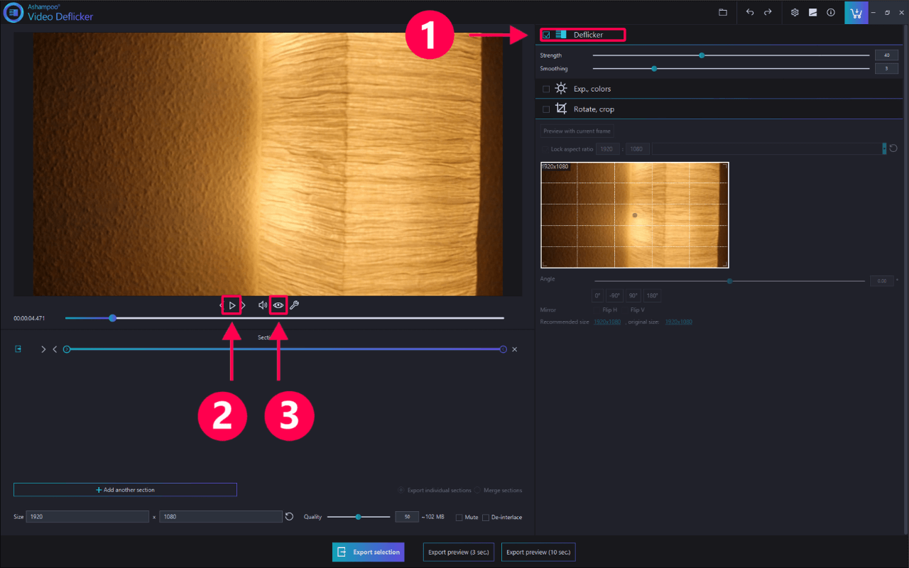Enable the Exp., colors checkbox
The image size is (909, 568).
546,89
